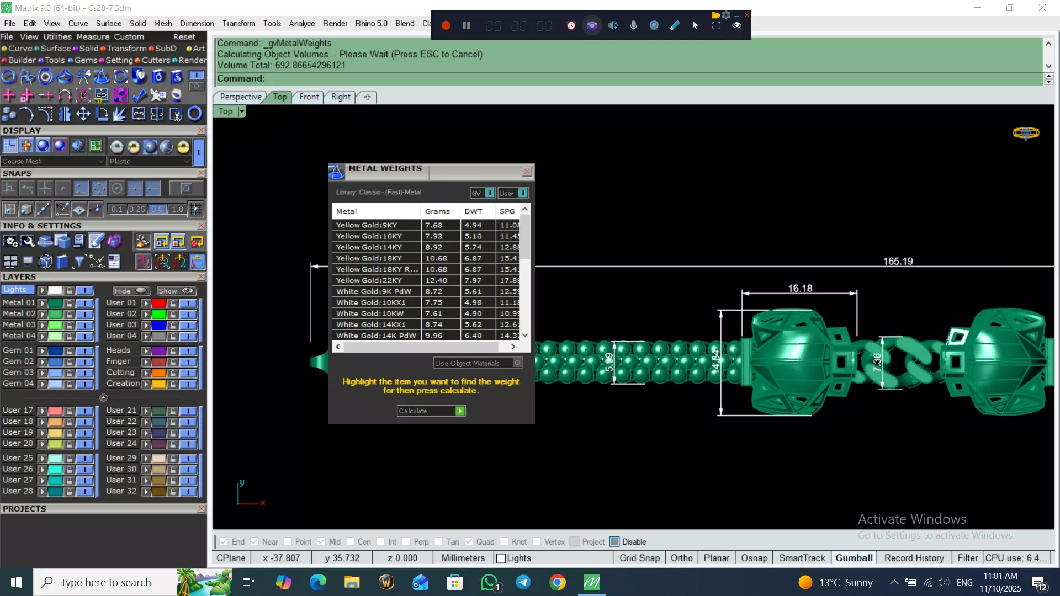Enable the Near osnap checkbox
The height and width of the screenshot is (596, 1060).
click(x=255, y=542)
